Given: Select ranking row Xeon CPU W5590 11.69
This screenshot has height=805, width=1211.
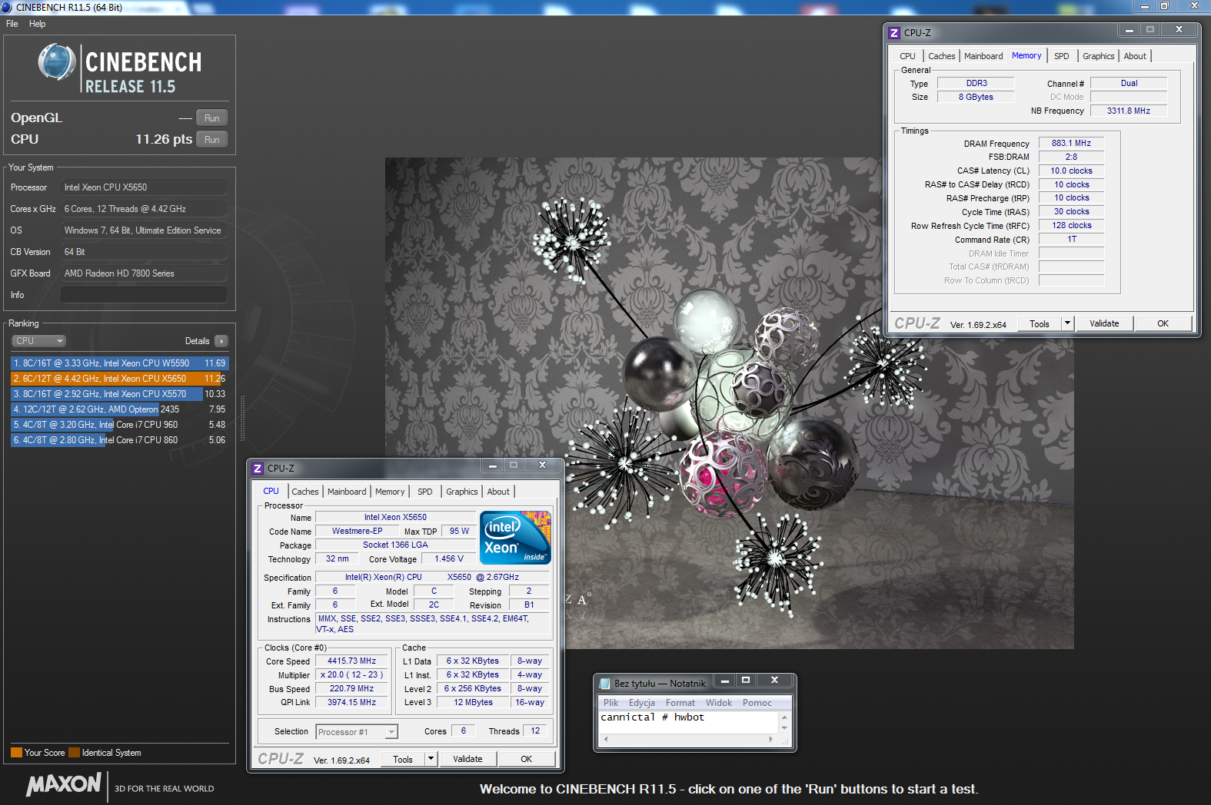Looking at the screenshot, I should (x=119, y=363).
